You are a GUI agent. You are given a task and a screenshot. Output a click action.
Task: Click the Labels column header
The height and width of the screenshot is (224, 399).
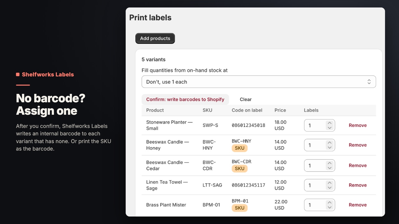tap(311, 110)
